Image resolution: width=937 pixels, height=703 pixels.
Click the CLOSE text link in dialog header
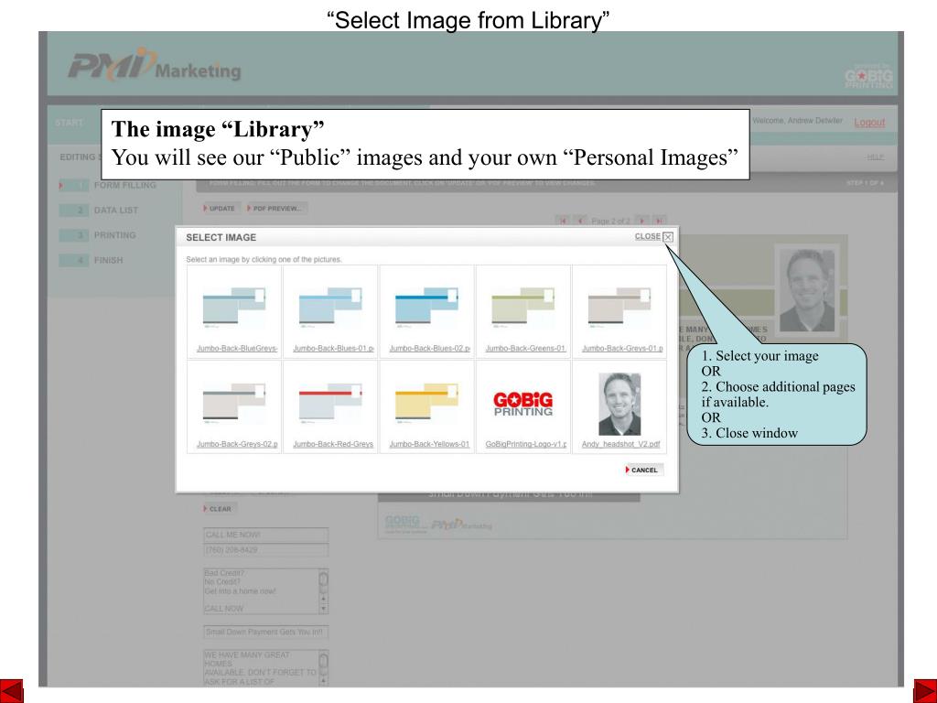coord(647,237)
